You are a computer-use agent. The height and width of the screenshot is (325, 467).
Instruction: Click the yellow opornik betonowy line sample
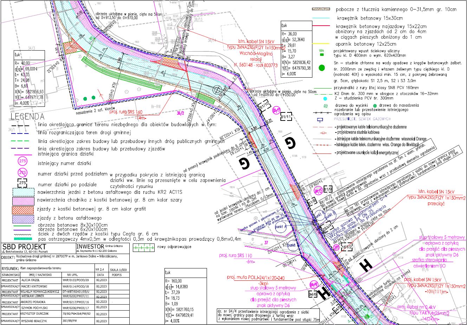(321, 44)
